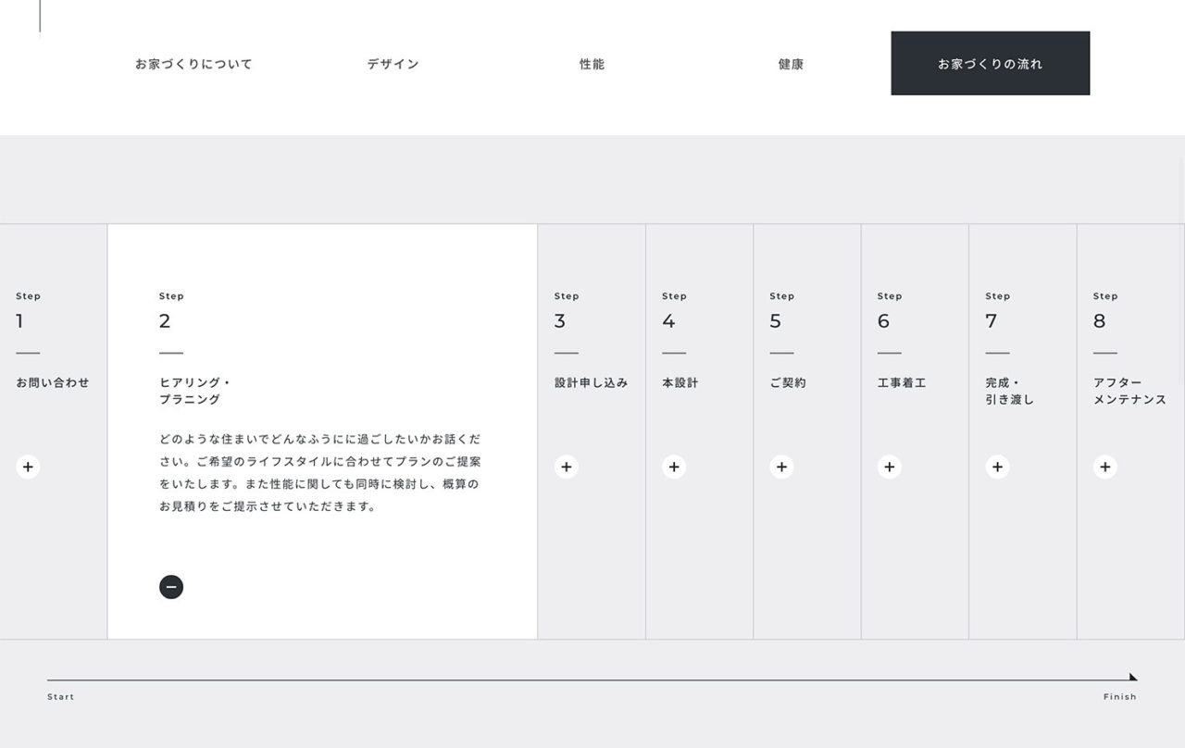1185x748 pixels.
Task: Expand Step 1 with its plus icon
Action: 28,467
